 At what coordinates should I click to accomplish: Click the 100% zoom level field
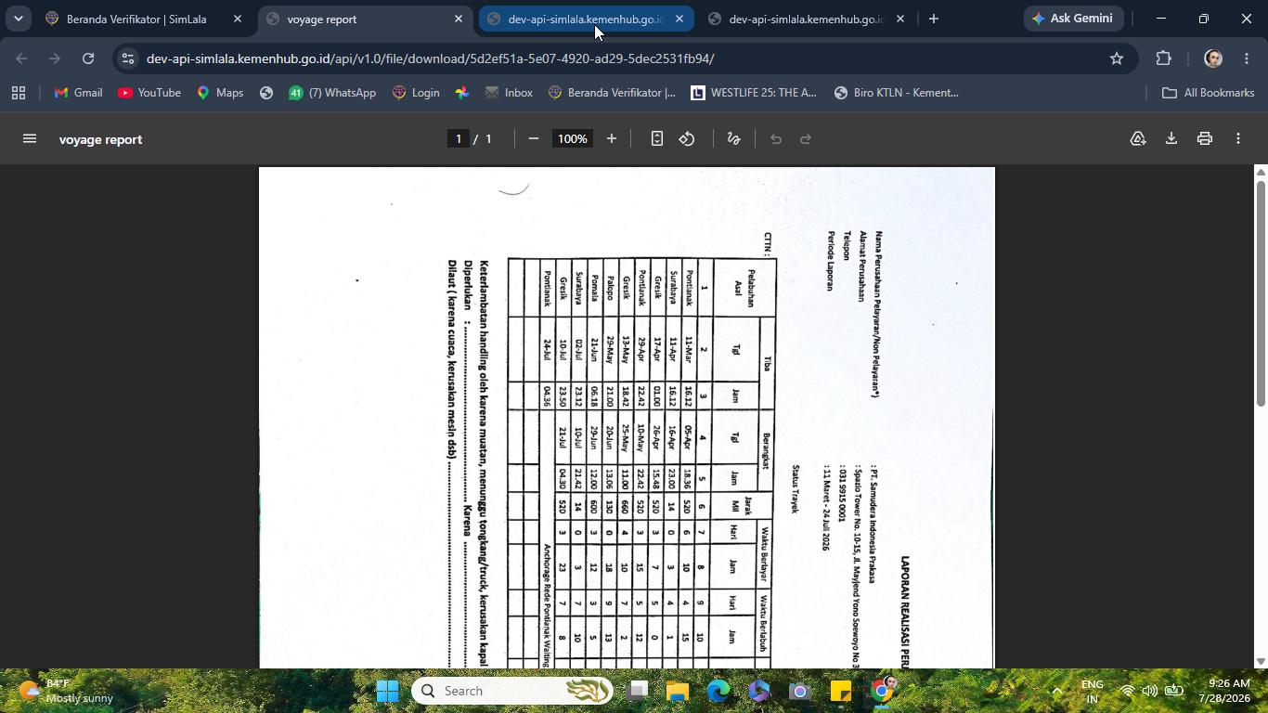click(x=573, y=138)
